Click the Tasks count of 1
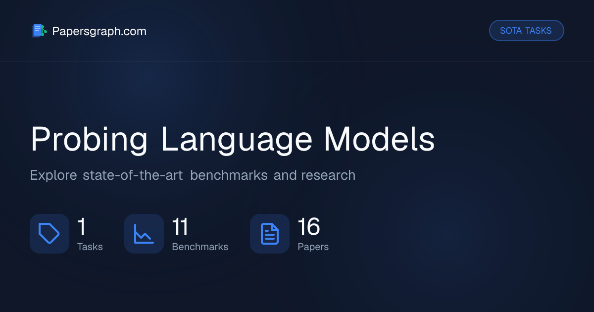 (82, 227)
